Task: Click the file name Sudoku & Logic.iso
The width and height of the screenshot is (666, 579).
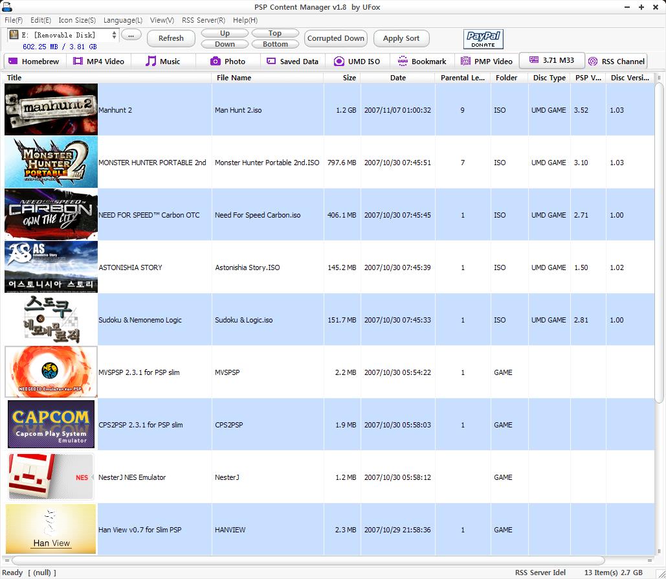Action: [244, 320]
